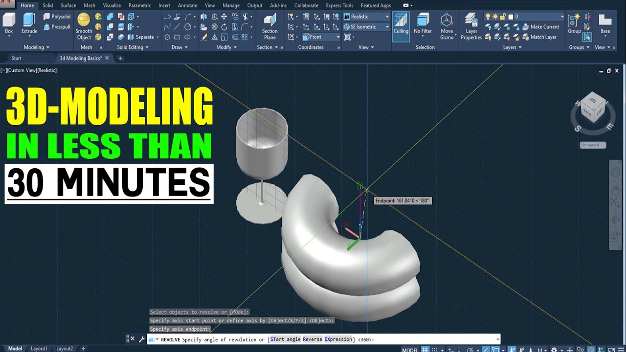
Task: Switch to the Start file tab
Action: click(17, 58)
